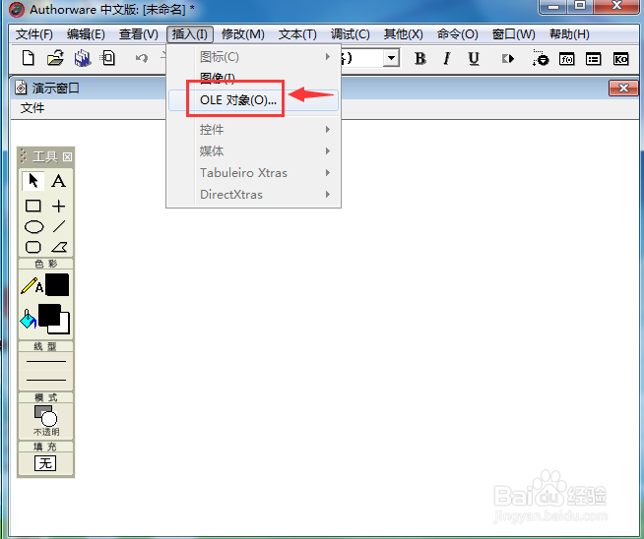This screenshot has width=644, height=539.
Task: Close the Tools palette
Action: [67, 156]
